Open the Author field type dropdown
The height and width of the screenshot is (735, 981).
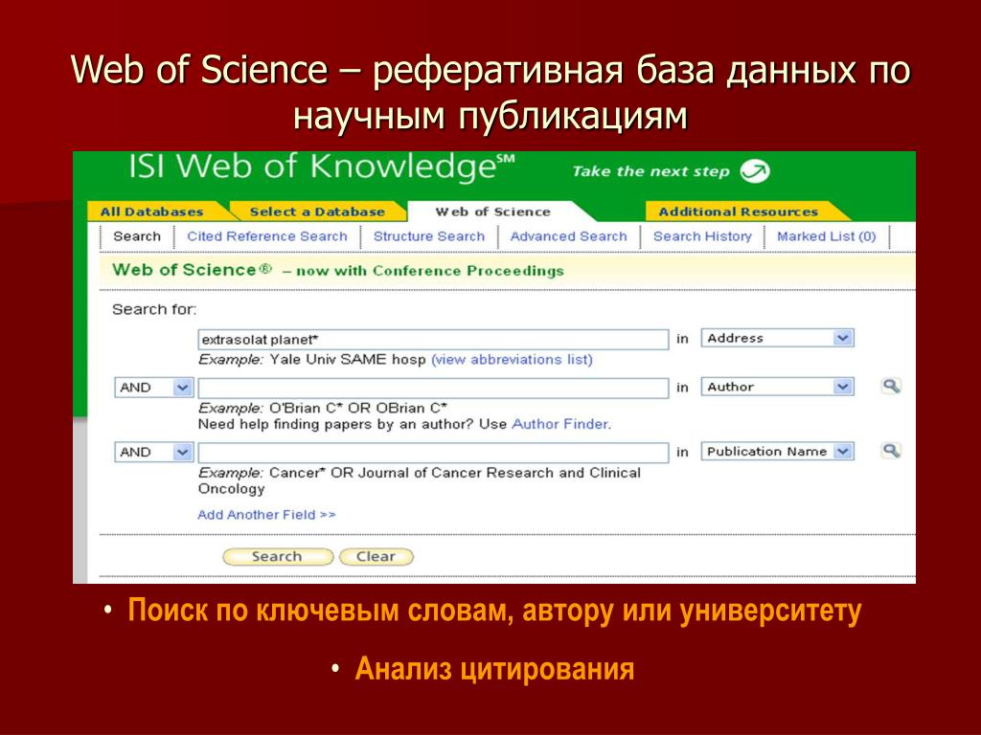(x=777, y=387)
